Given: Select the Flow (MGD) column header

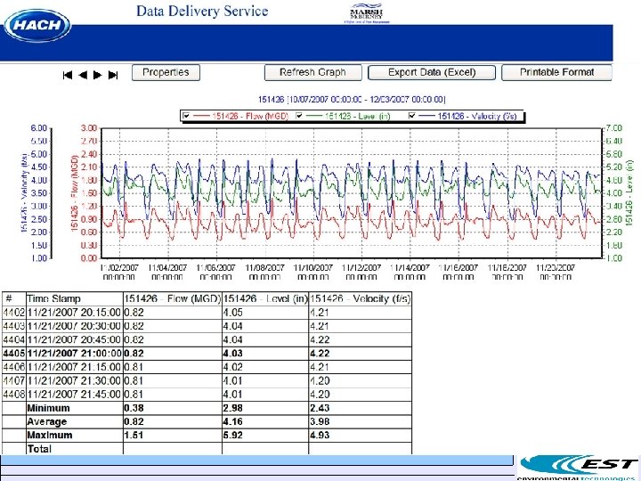Looking at the screenshot, I should tap(173, 298).
